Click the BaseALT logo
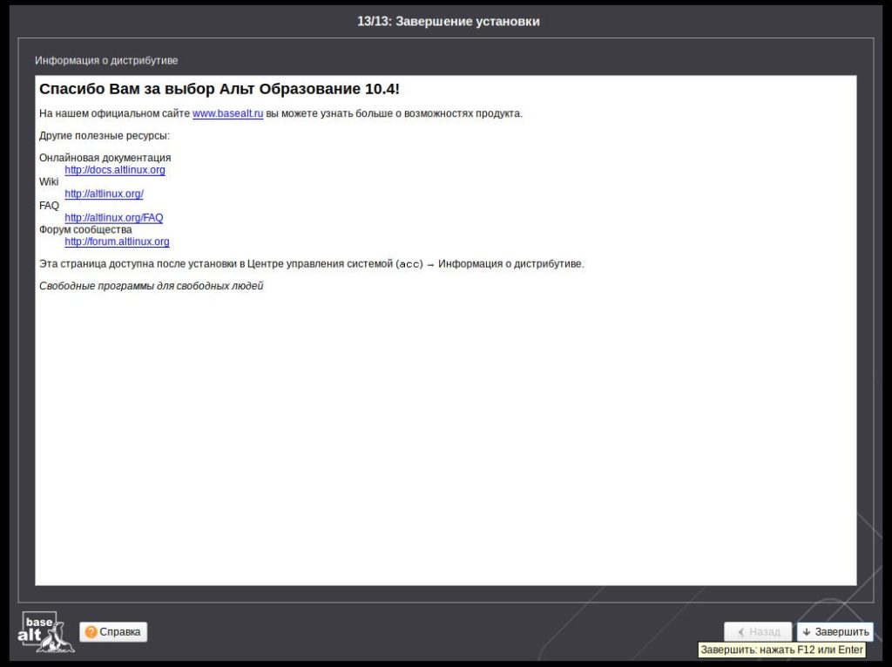This screenshot has height=667, width=892. tap(39, 631)
